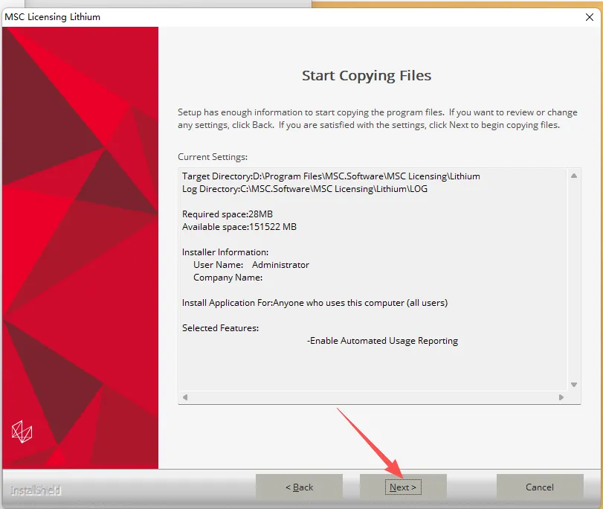The image size is (603, 509).
Task: Click the scroll left arrow in Current Settings
Action: (x=185, y=397)
